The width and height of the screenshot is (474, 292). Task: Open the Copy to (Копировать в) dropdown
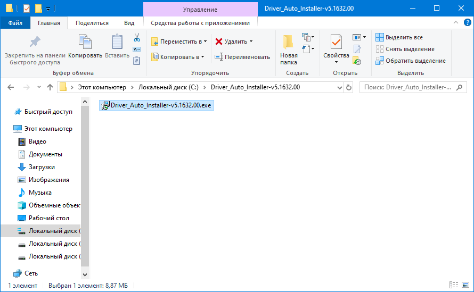coord(178,57)
